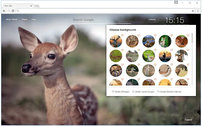Favorite the dark green forest deer heart
Image resolution: width=202 pixels, height=126 pixels.
(x=172, y=35)
